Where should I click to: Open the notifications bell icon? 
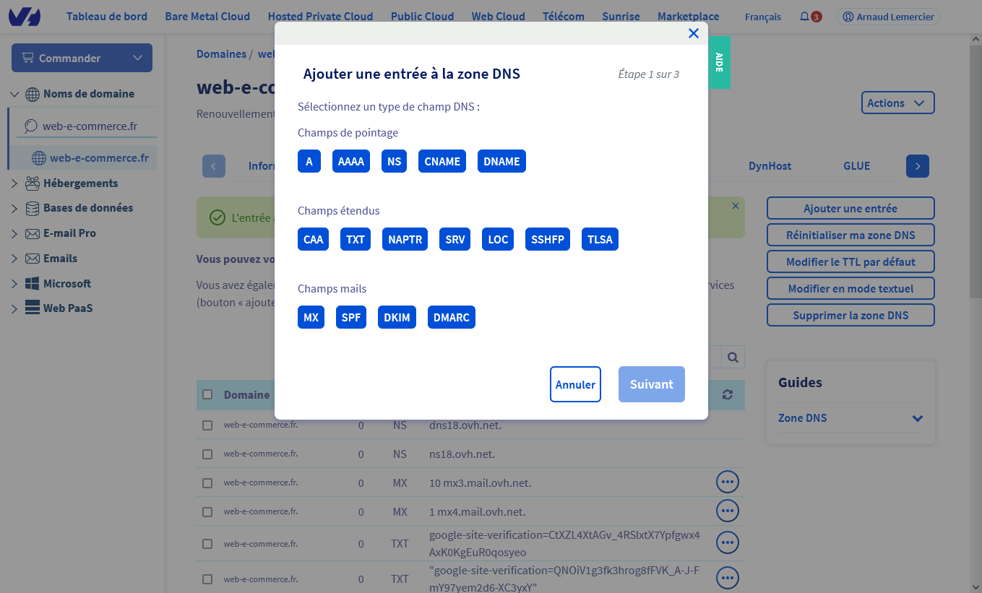pyautogui.click(x=804, y=17)
